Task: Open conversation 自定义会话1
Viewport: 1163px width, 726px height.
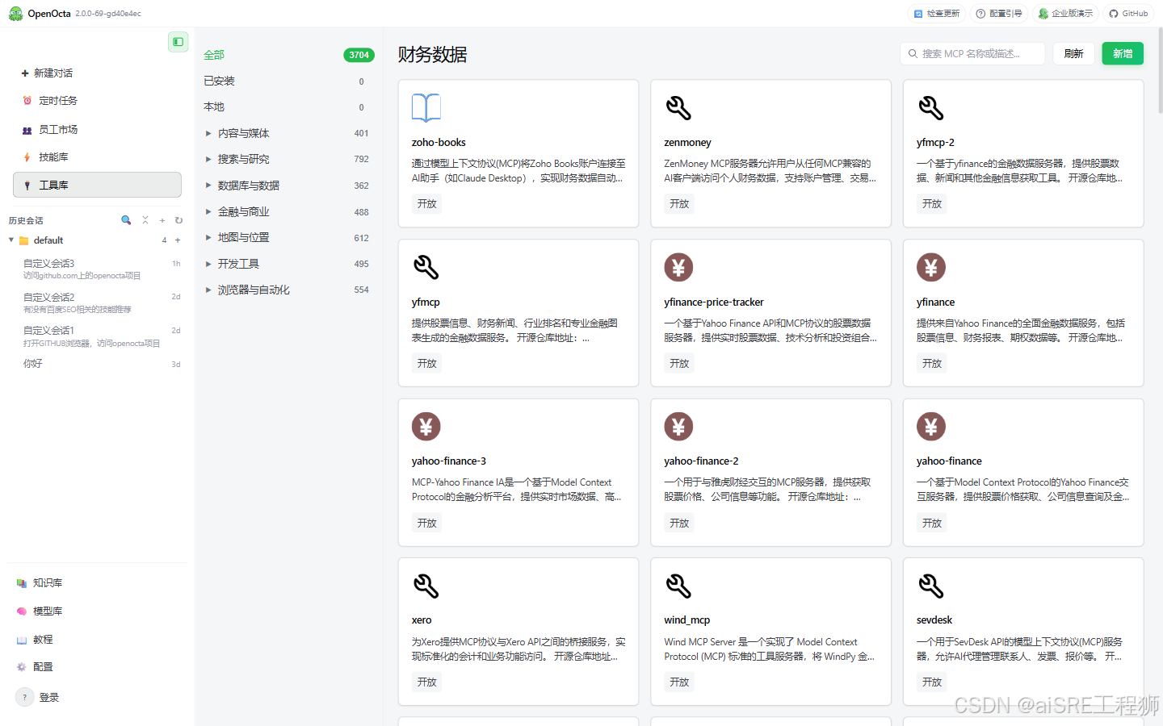Action: 97,336
